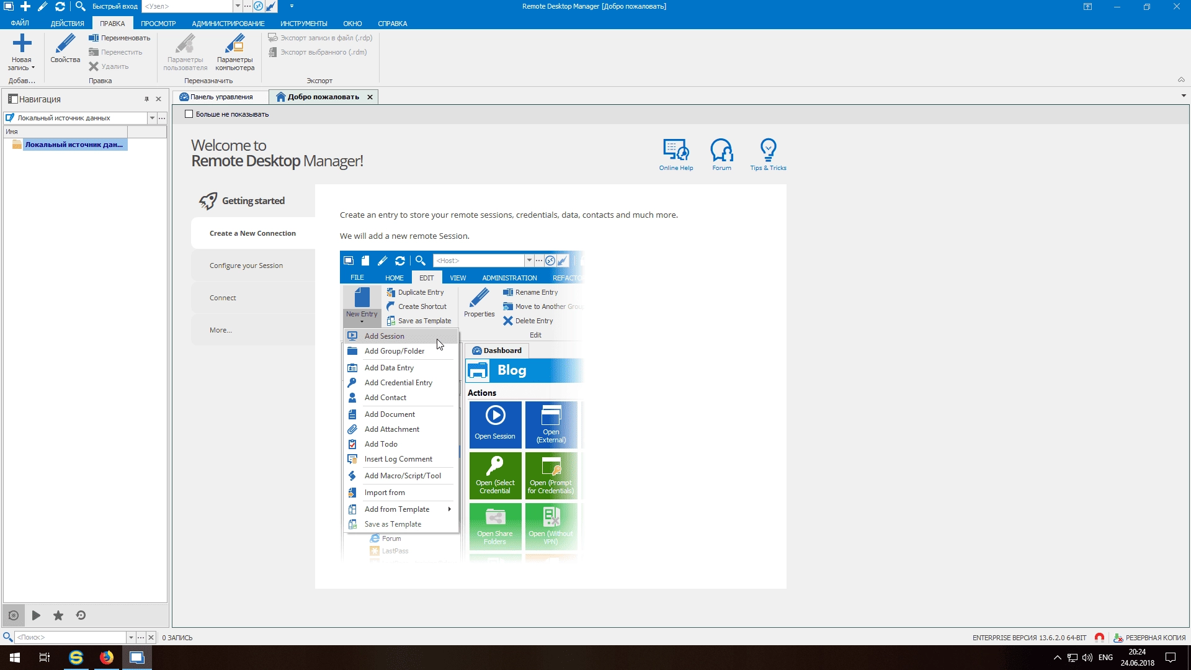Click Переместить in the ribbon

pyautogui.click(x=116, y=52)
